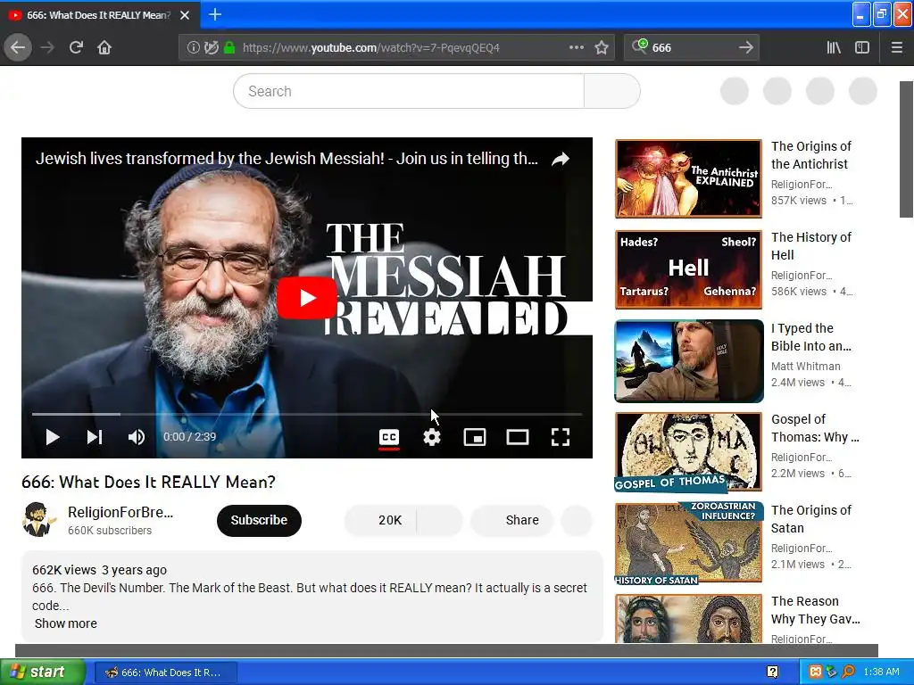Skip to the next video

click(x=95, y=437)
